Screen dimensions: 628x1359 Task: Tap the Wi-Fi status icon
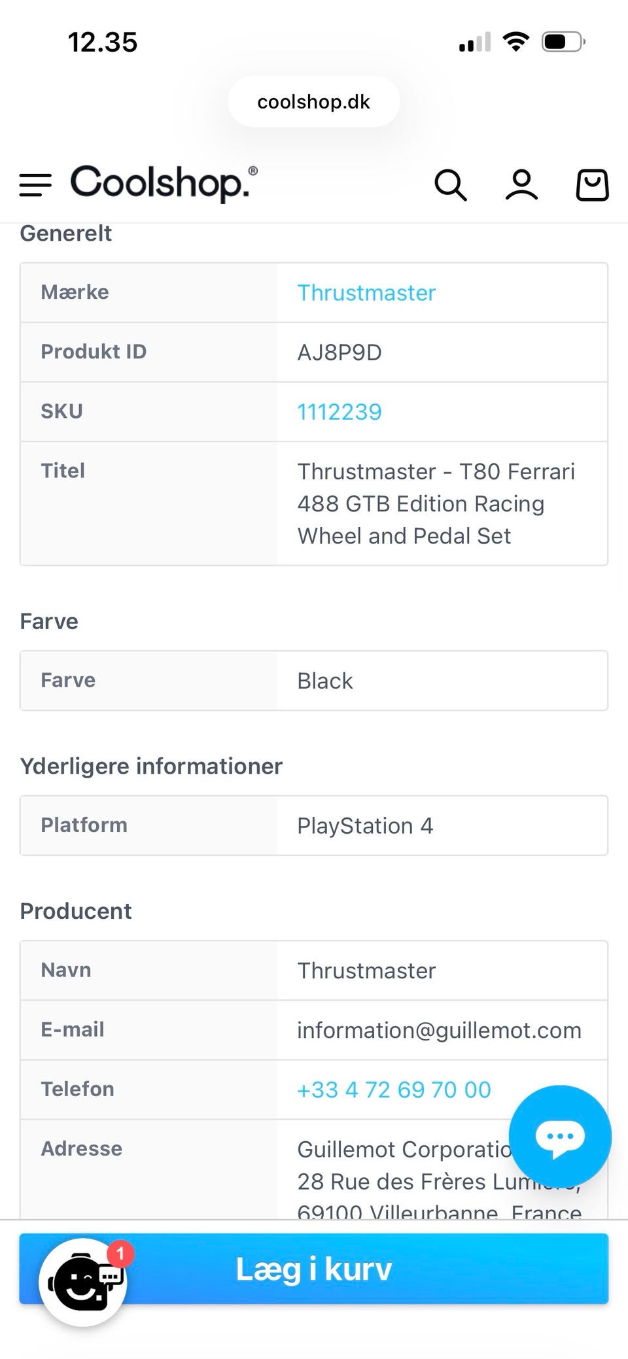516,43
